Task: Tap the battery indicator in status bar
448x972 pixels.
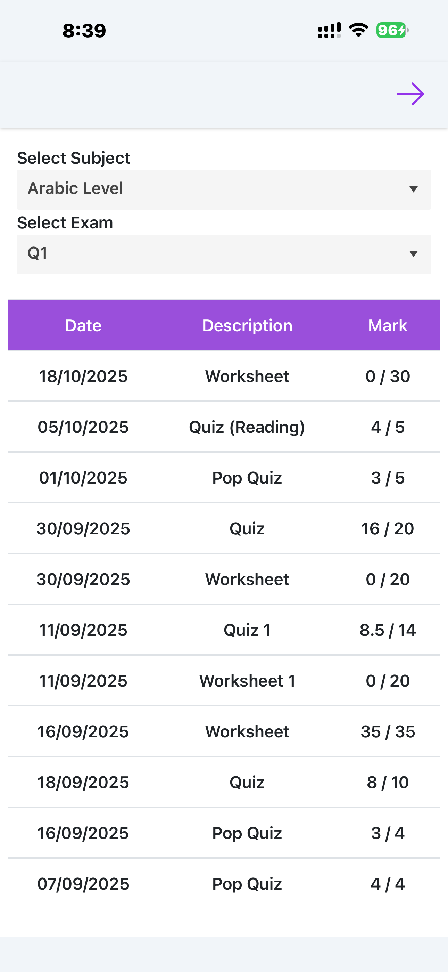Action: pos(392,30)
